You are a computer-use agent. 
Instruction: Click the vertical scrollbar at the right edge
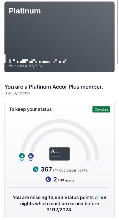pyautogui.click(x=118, y=32)
